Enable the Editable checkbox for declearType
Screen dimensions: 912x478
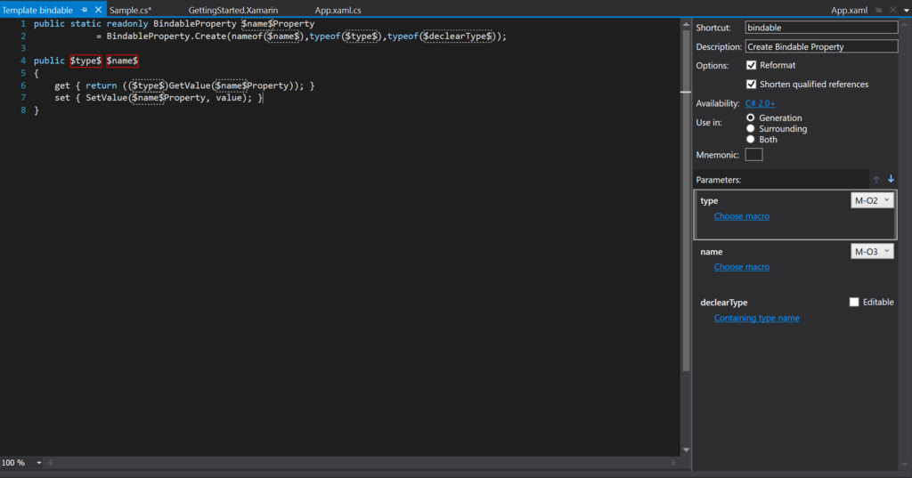point(854,302)
